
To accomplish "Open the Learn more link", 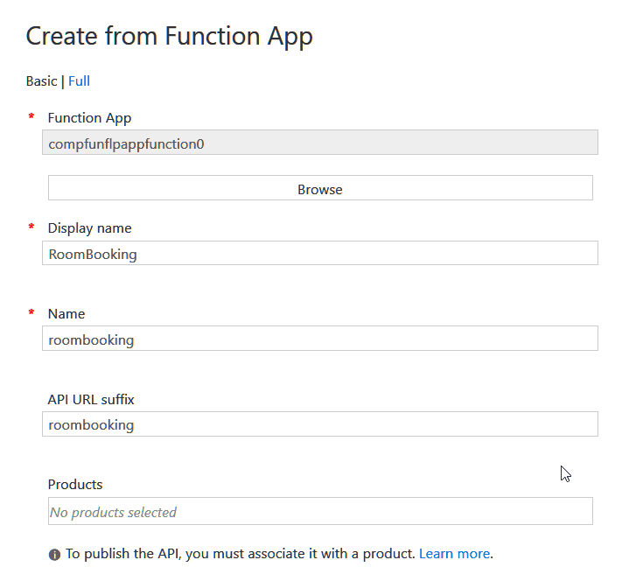I will pyautogui.click(x=454, y=553).
